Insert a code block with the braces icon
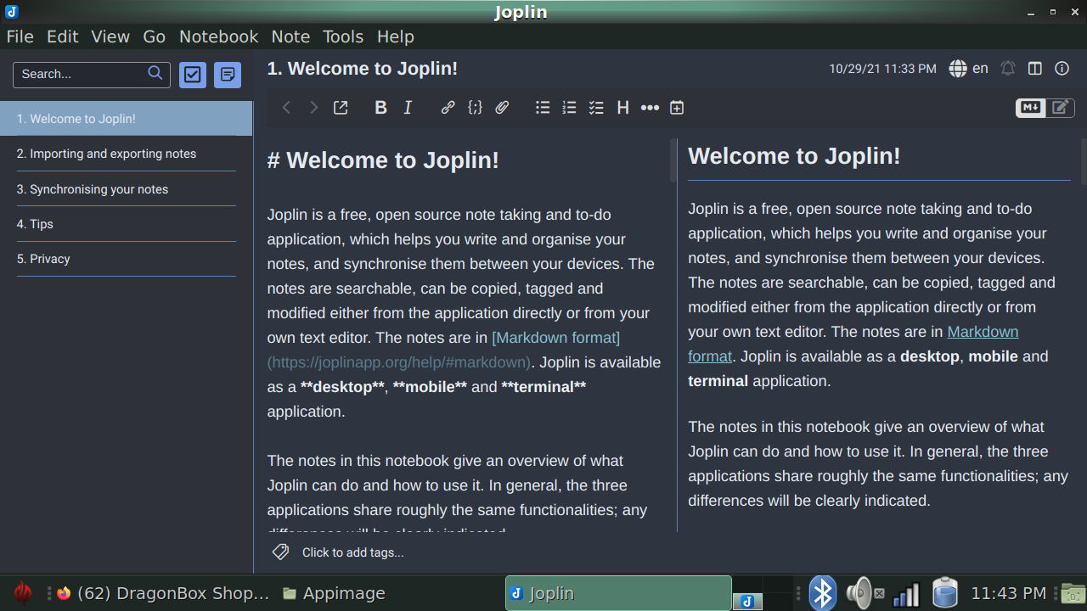The height and width of the screenshot is (611, 1087). point(475,108)
